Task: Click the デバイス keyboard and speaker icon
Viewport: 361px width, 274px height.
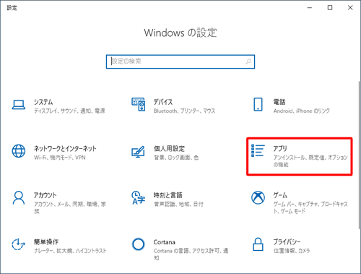Action: (139, 104)
